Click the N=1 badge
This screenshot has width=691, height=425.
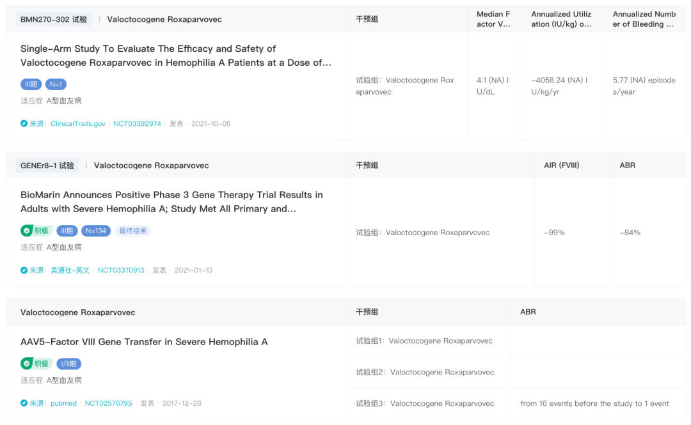coord(56,84)
